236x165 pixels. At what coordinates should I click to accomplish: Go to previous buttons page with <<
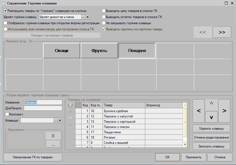(203, 32)
